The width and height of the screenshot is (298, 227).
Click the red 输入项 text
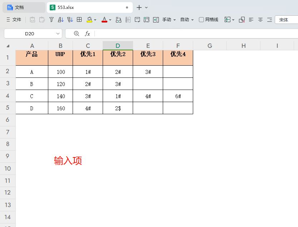coord(68,161)
